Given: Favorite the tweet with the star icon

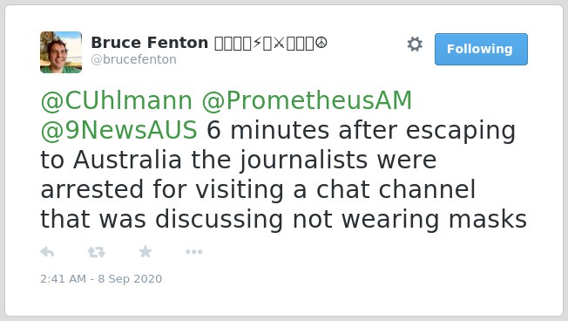Looking at the screenshot, I should 145,251.
